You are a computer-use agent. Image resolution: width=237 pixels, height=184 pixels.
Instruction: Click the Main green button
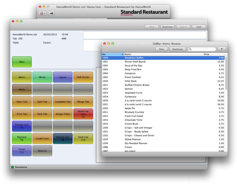click(x=22, y=62)
